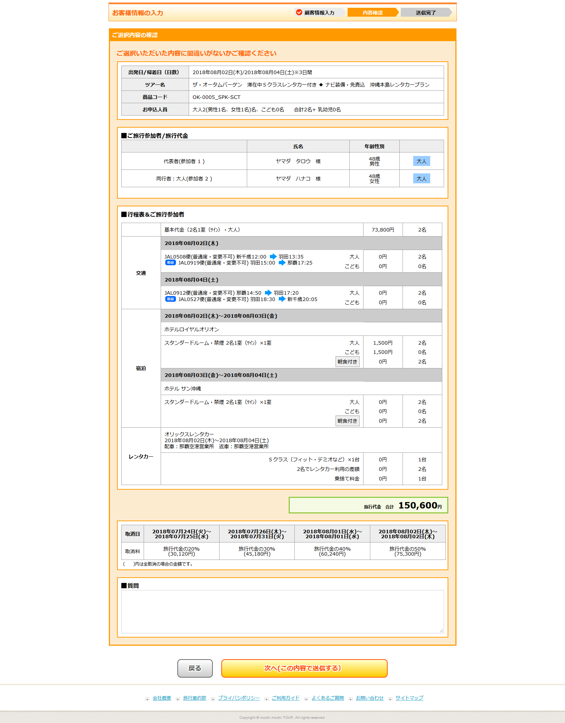The image size is (565, 723).
Task: Open the ご利用ガイド footer link
Action: coord(286,698)
